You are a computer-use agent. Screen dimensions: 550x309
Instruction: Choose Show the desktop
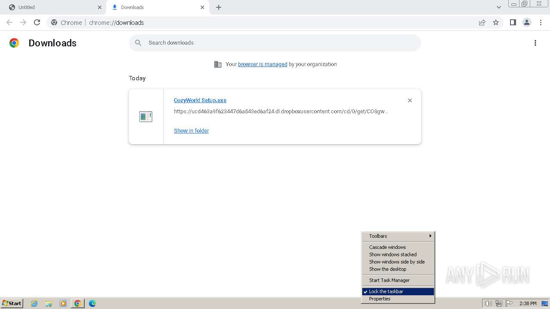pyautogui.click(x=398, y=269)
